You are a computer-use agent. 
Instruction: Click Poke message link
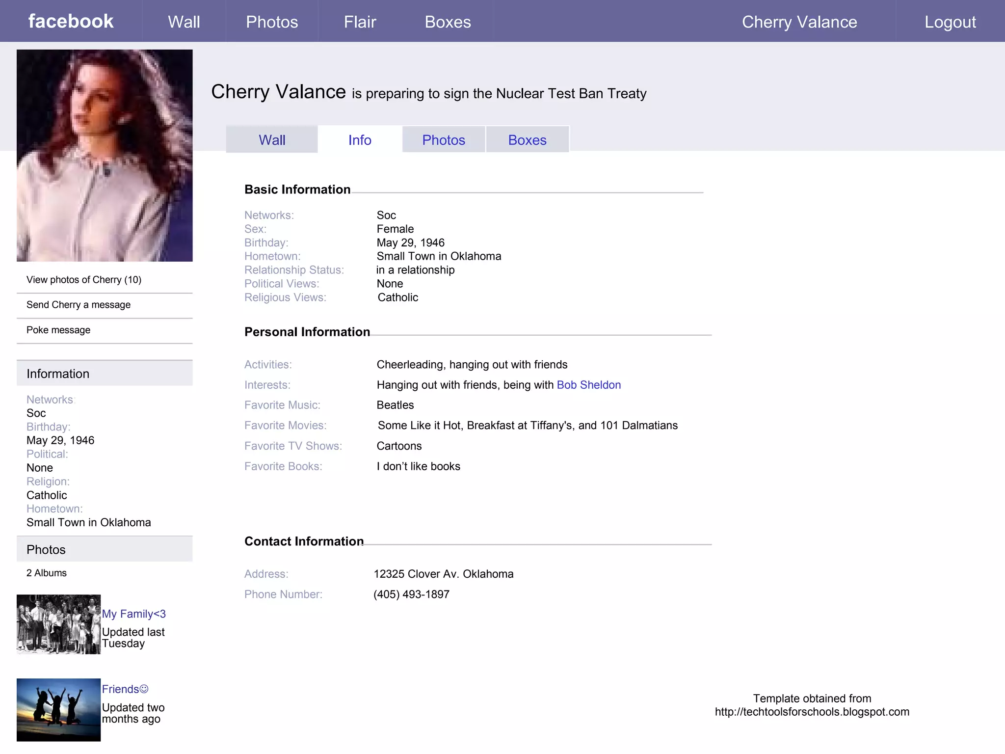(x=58, y=330)
